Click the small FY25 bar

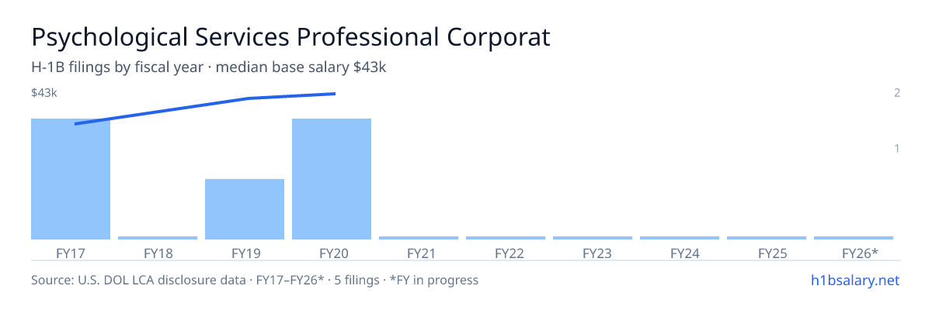coord(767,238)
